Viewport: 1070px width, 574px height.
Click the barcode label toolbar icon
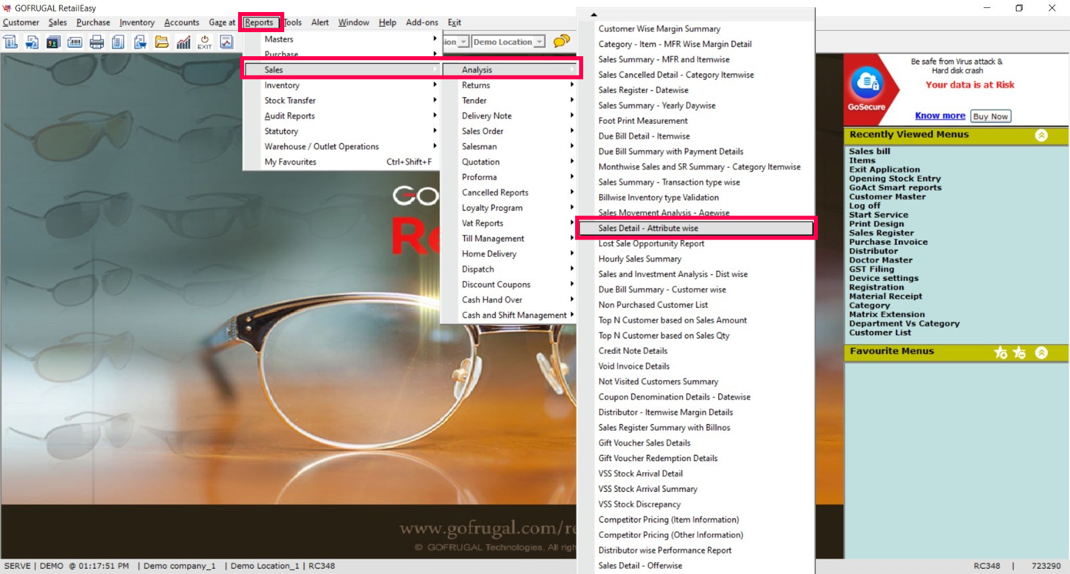point(75,42)
